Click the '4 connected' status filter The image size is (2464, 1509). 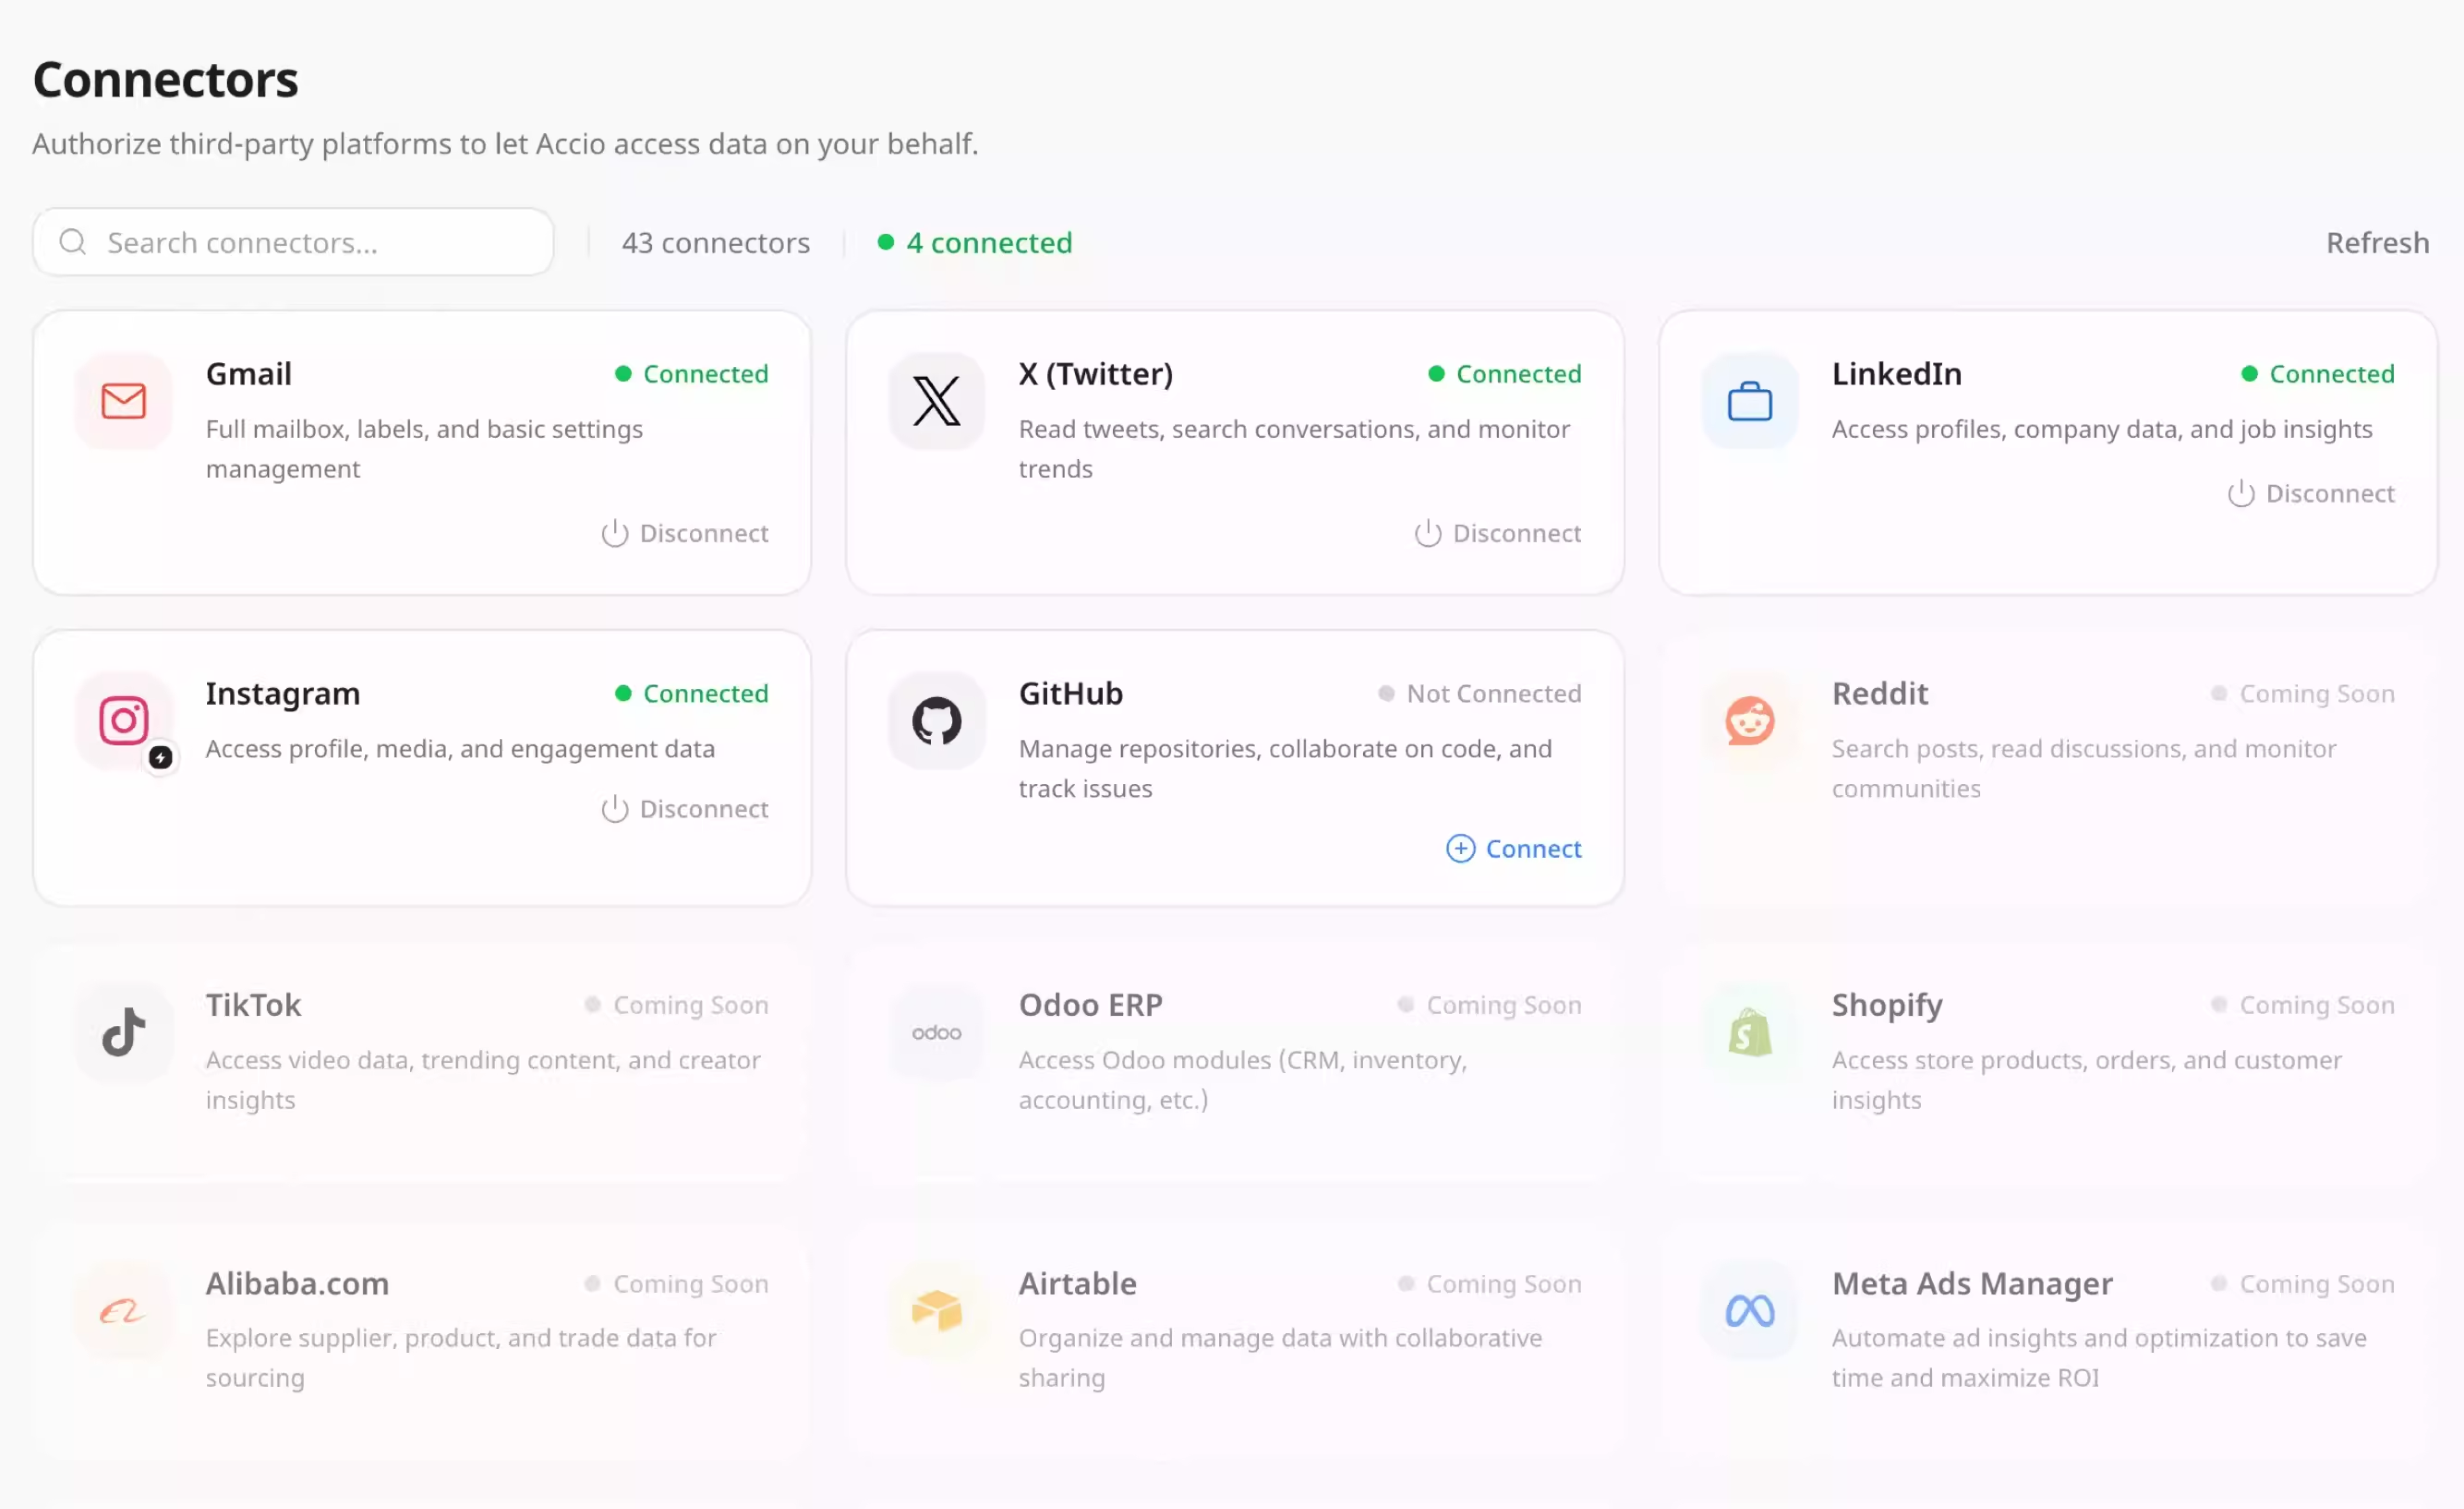pyautogui.click(x=975, y=243)
